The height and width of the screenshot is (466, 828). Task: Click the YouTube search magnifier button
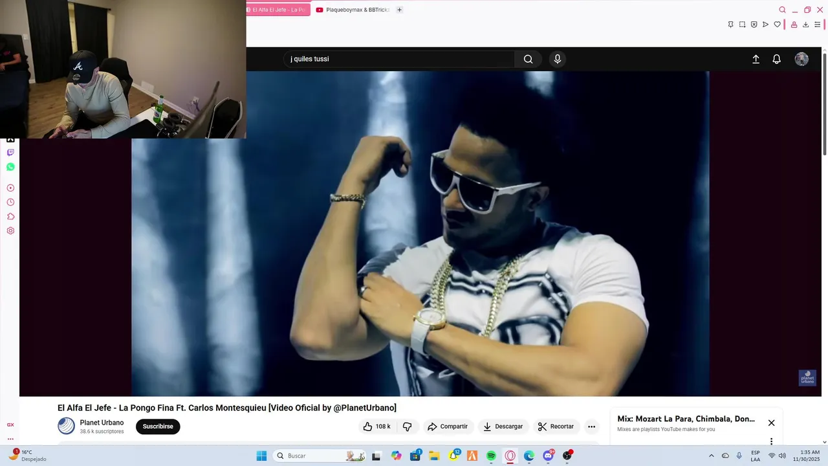point(528,59)
